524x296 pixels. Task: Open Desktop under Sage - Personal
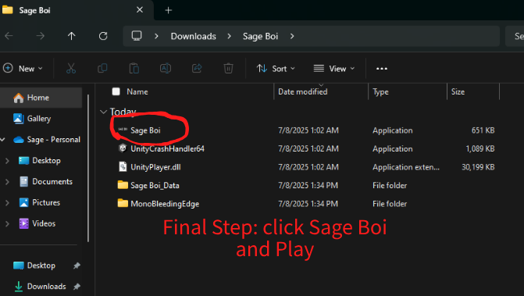click(46, 161)
